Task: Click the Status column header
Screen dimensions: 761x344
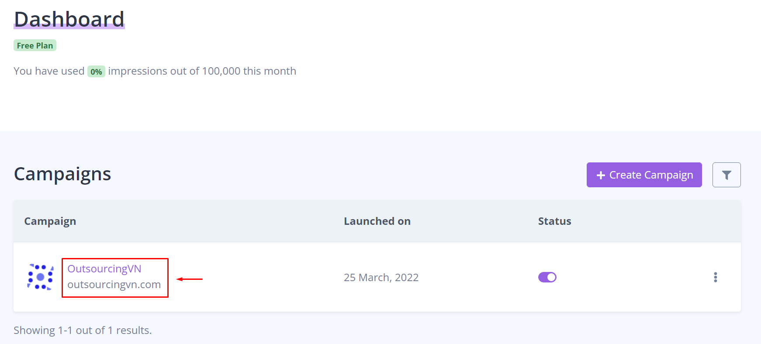Action: (x=554, y=221)
